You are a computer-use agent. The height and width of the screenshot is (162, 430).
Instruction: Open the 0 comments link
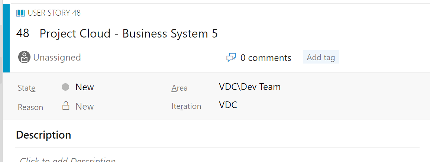click(x=265, y=58)
